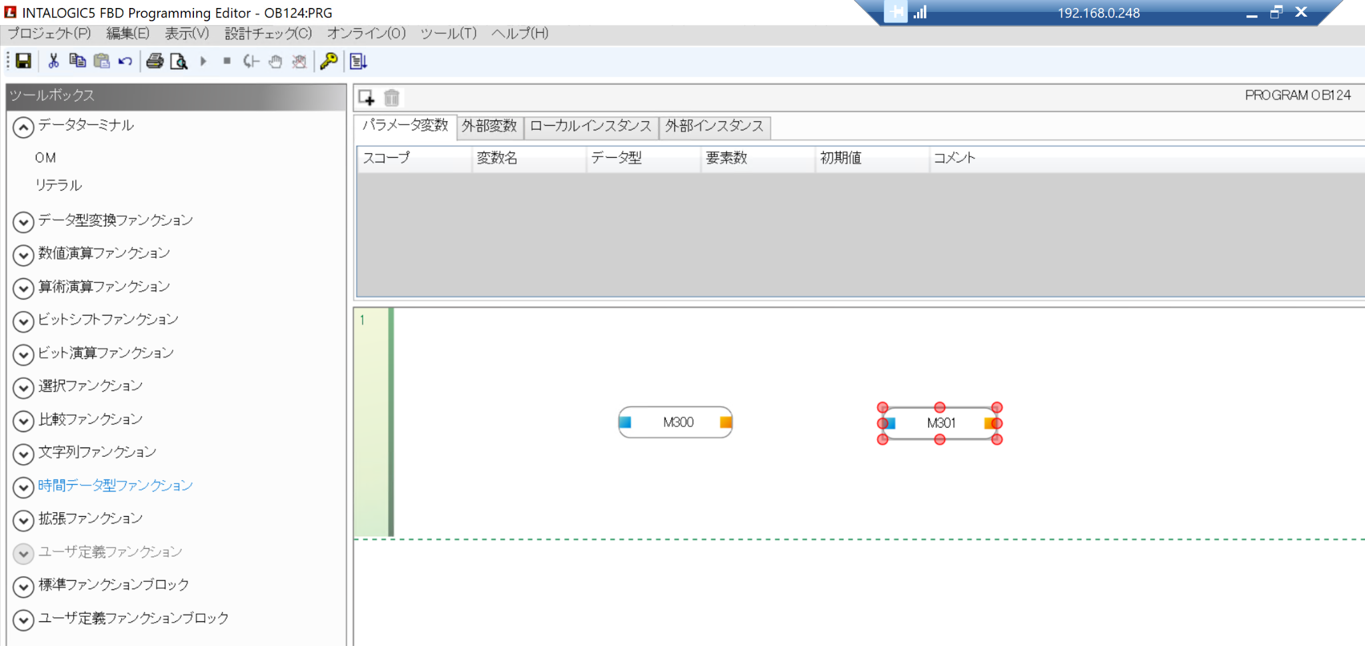This screenshot has width=1365, height=646.
Task: Open the オンライン(O) menu
Action: [x=366, y=33]
